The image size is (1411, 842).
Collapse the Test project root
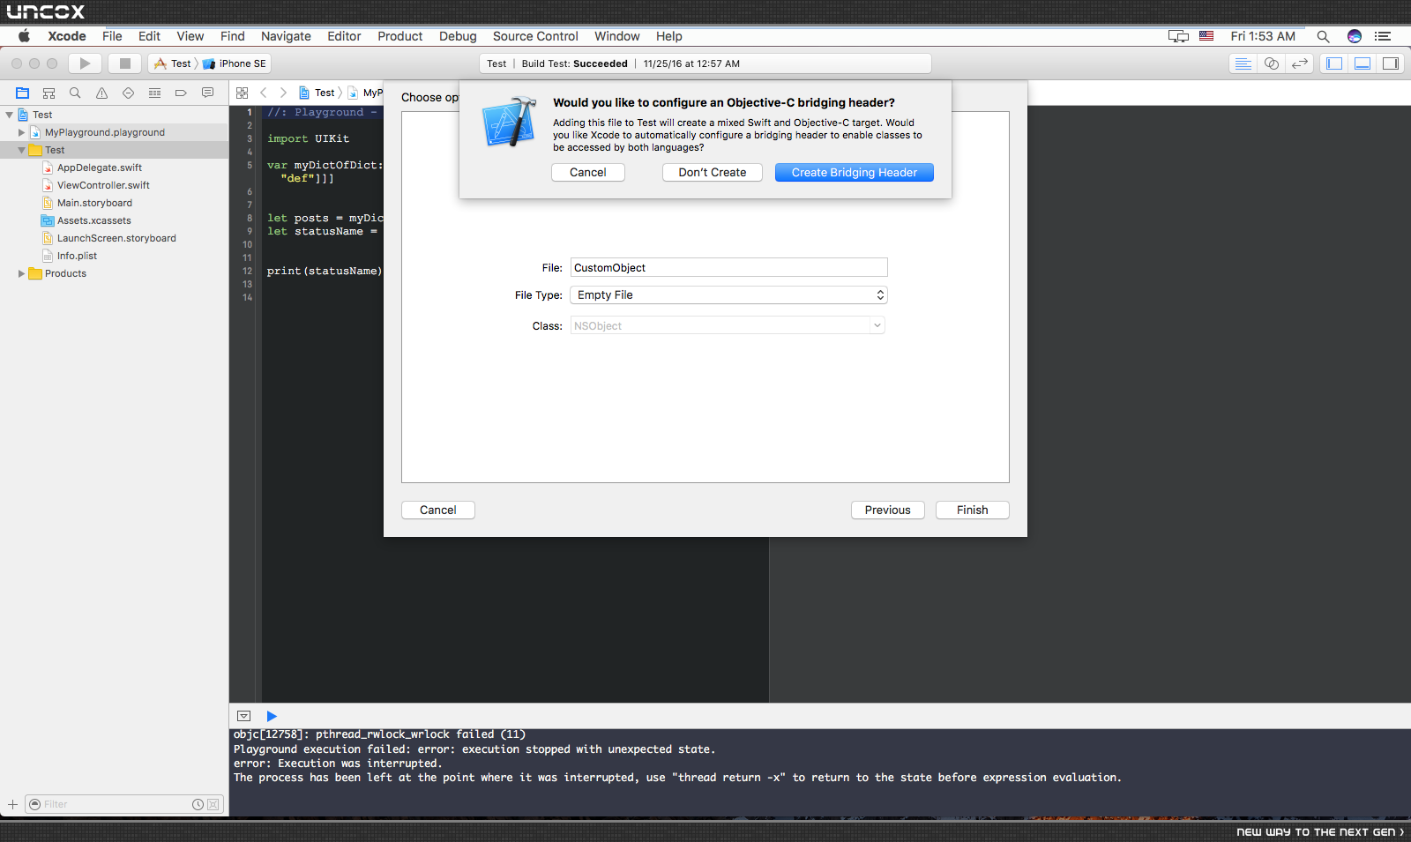(x=10, y=115)
